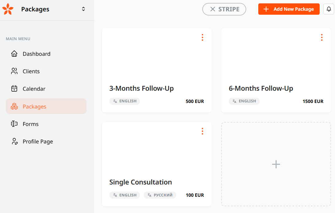Click the Forms icon in sidebar
Image resolution: width=335 pixels, height=213 pixels.
(x=14, y=124)
